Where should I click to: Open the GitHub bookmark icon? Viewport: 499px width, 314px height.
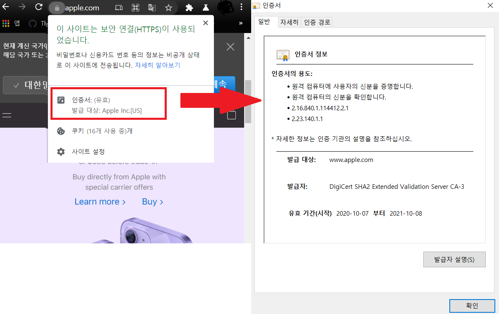[32, 24]
